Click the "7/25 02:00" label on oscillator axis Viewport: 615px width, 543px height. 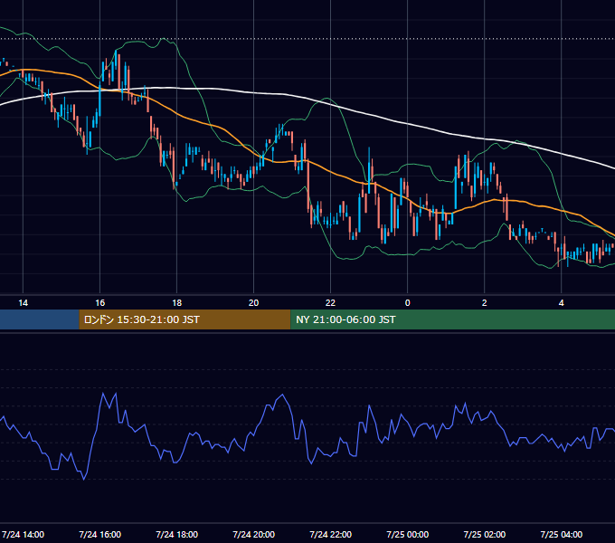(x=485, y=534)
